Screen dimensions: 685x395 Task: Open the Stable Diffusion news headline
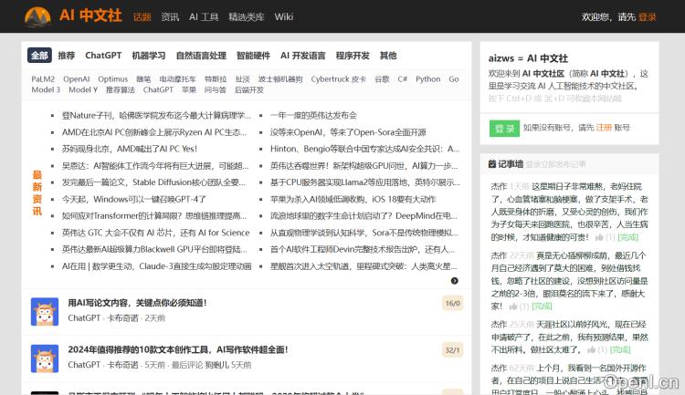tap(155, 182)
